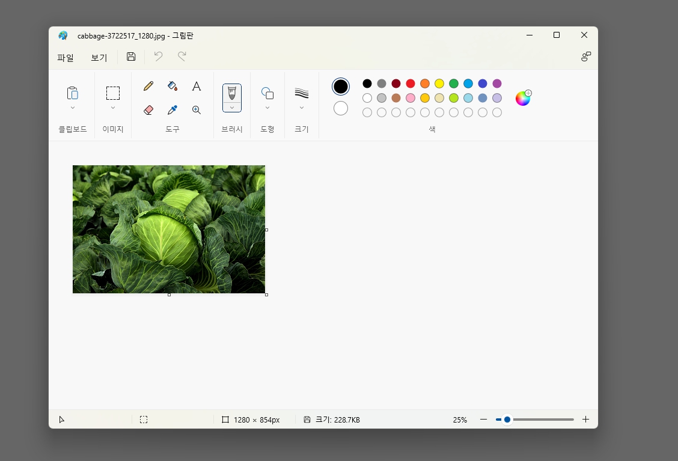
Task: Click the cabbage image on the canvas
Action: (x=169, y=229)
